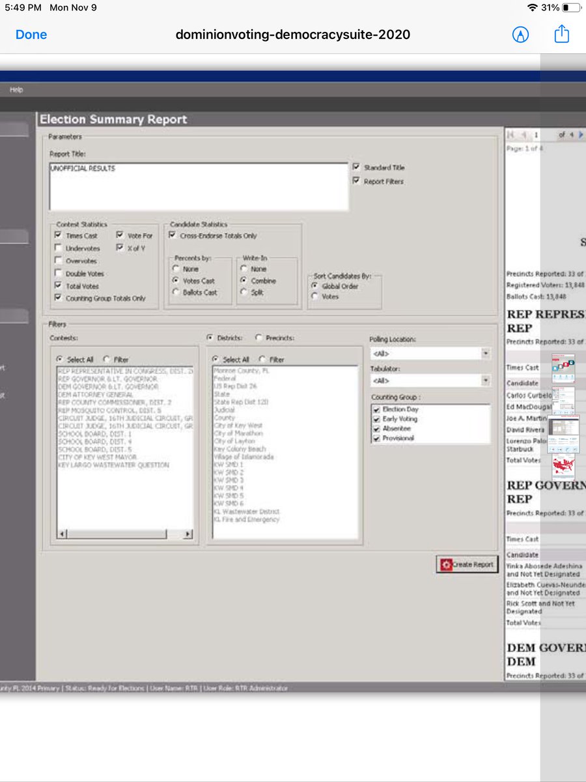Open the Help menu
The height and width of the screenshot is (782, 586).
point(16,89)
